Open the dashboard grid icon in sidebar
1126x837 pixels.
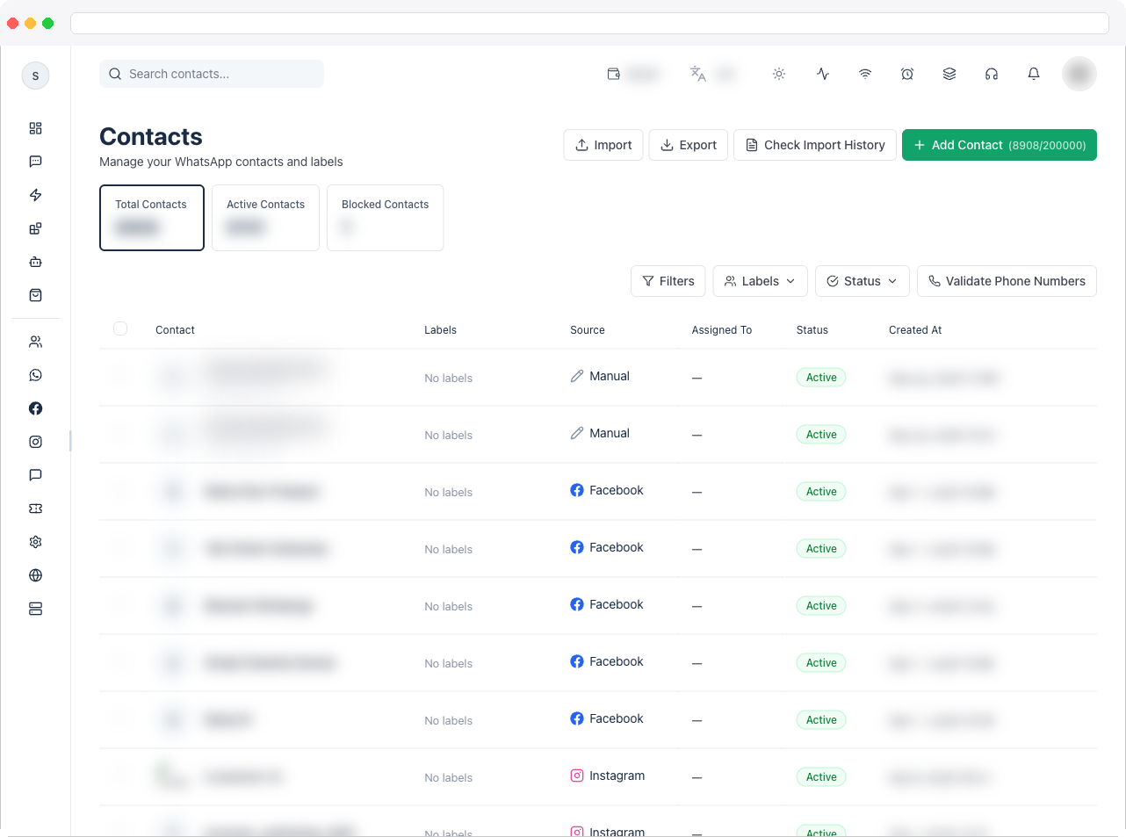click(35, 128)
